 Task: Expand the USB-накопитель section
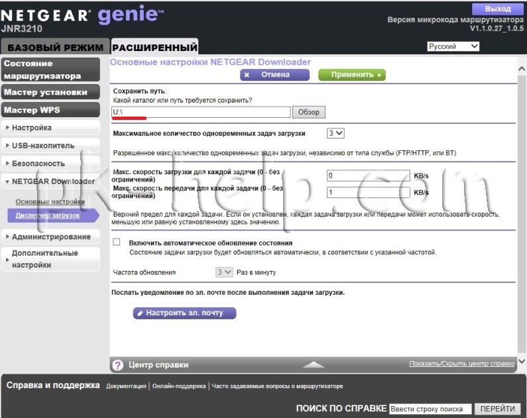pyautogui.click(x=51, y=145)
